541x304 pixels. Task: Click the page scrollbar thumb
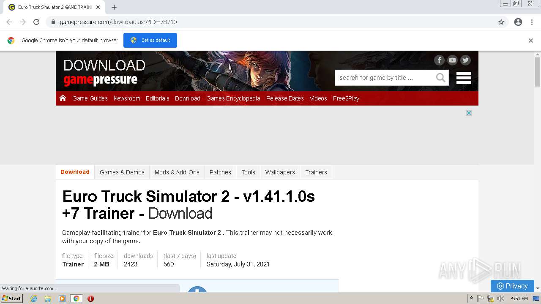click(538, 72)
